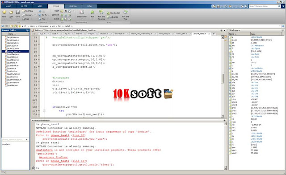Switch to the APPS ribbon tab
The width and height of the screenshot is (286, 175).
(40, 6)
